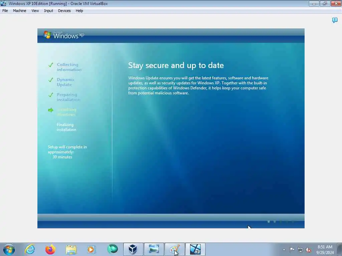The height and width of the screenshot is (256, 342).
Task: Switch to Paint in the taskbar
Action: pos(174,249)
